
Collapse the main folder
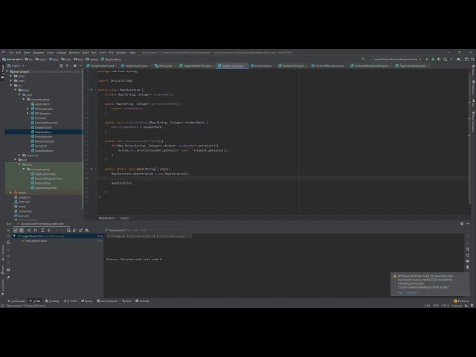tap(16, 90)
